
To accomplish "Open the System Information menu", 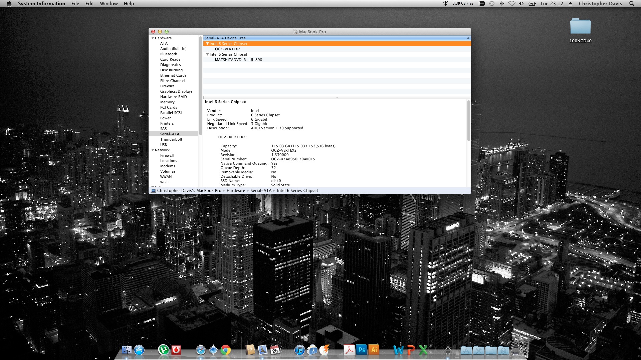I will [x=41, y=3].
